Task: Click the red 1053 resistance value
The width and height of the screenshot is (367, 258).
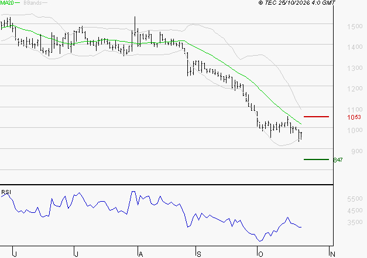Action: (x=354, y=117)
